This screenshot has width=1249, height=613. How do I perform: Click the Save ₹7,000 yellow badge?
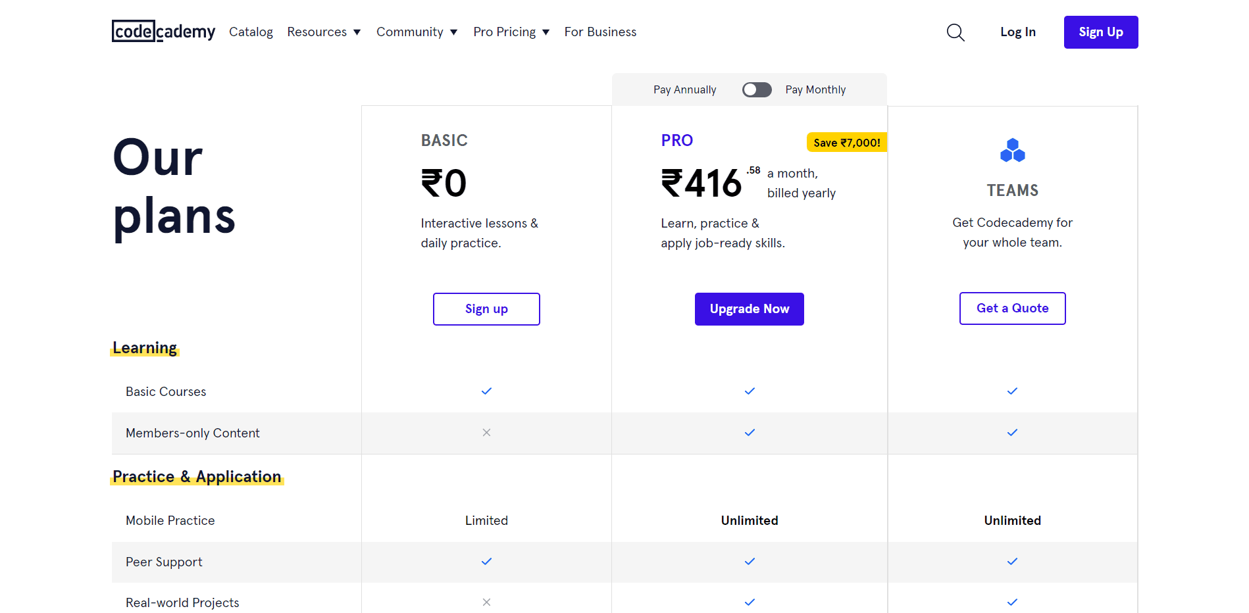click(846, 143)
